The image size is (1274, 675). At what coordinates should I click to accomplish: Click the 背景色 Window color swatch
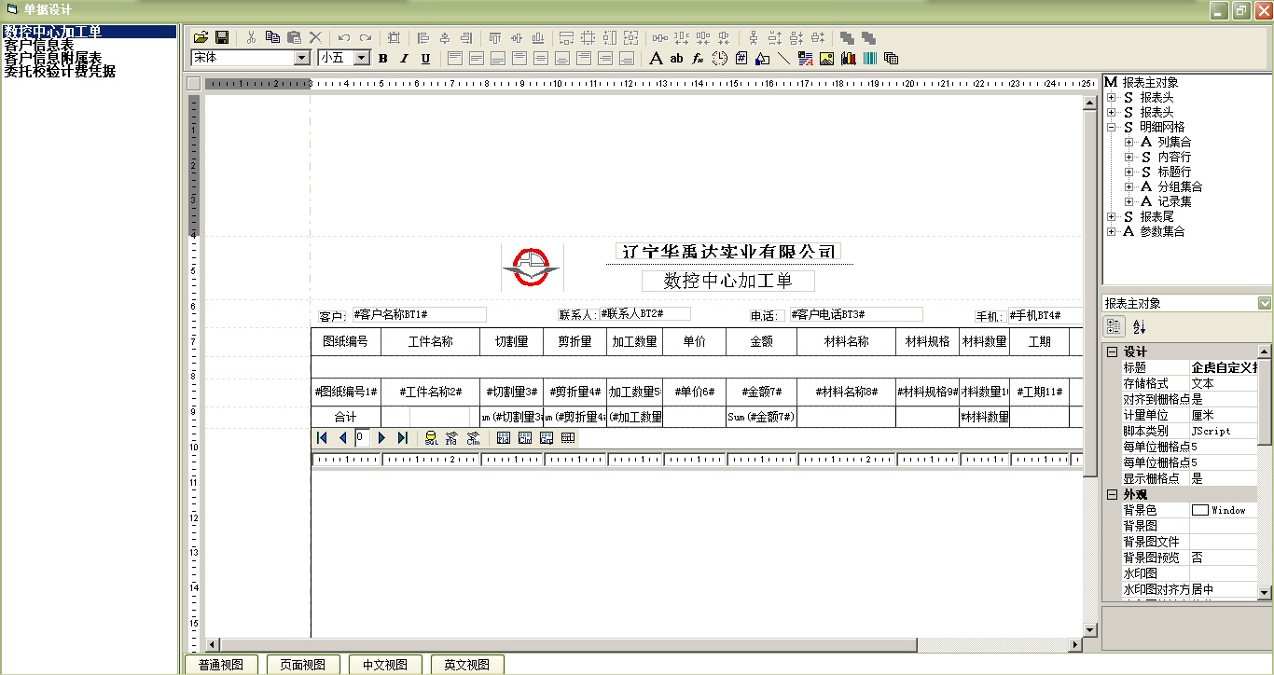pos(1200,510)
